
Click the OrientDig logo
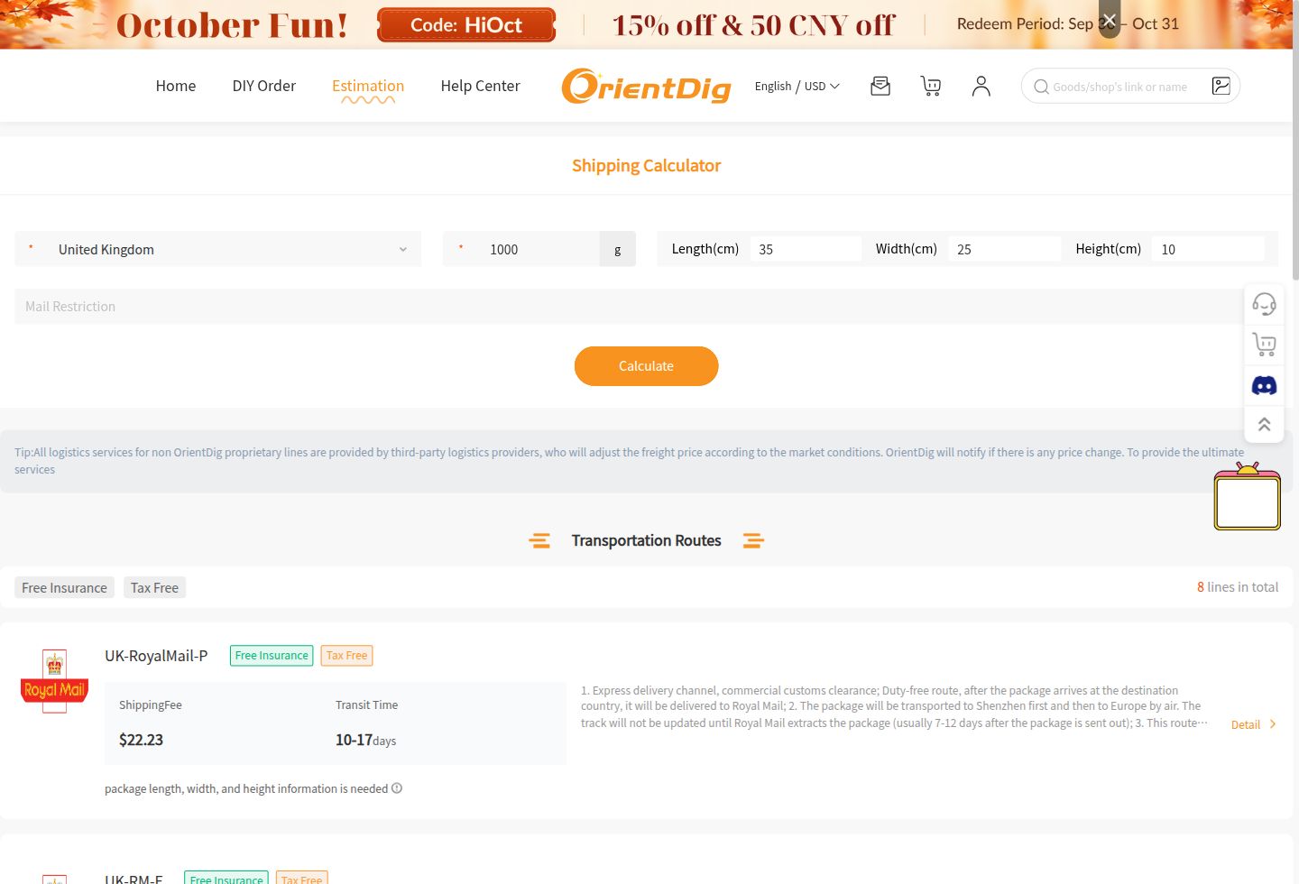[646, 87]
